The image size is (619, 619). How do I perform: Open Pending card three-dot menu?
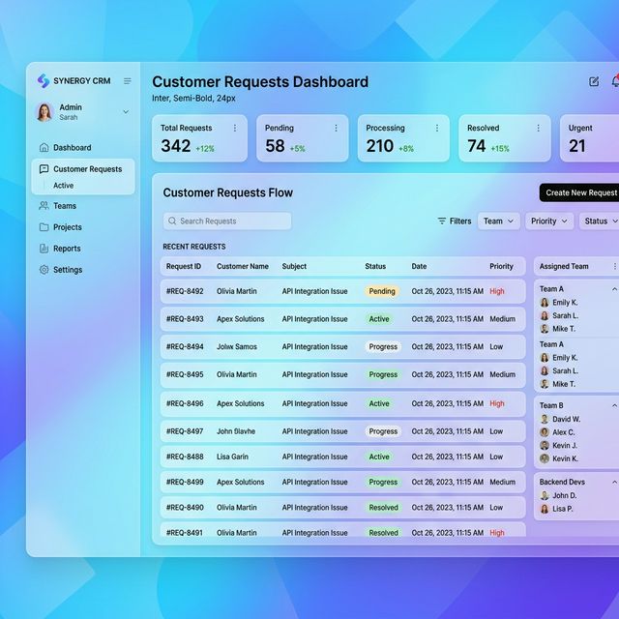click(x=336, y=128)
